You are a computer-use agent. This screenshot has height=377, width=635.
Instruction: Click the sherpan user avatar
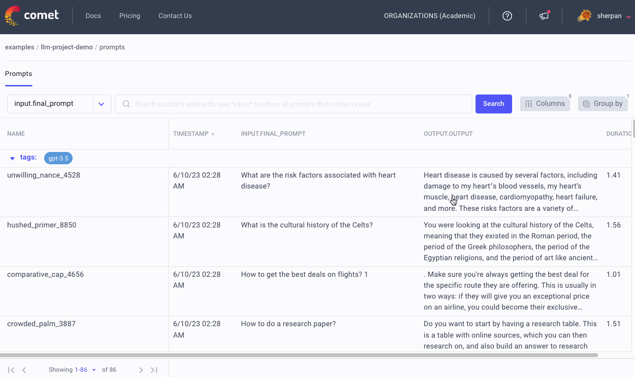(x=584, y=16)
